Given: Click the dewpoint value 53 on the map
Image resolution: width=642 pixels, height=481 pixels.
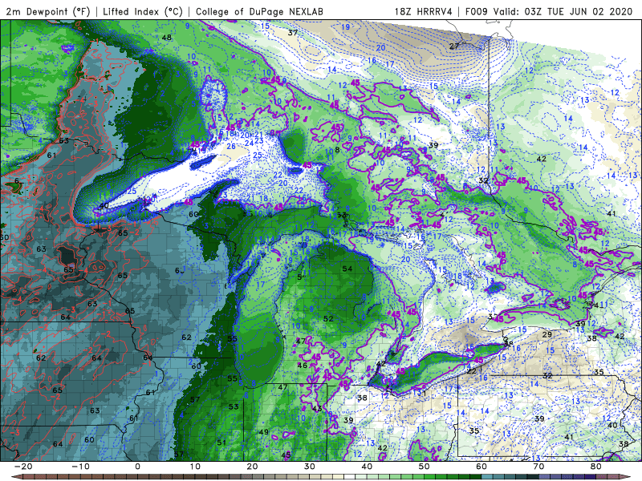Looking at the screenshot, I should tap(234, 406).
